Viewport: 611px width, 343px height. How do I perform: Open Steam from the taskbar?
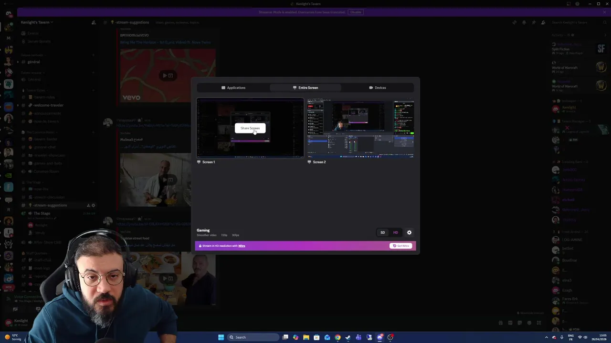pos(348,337)
